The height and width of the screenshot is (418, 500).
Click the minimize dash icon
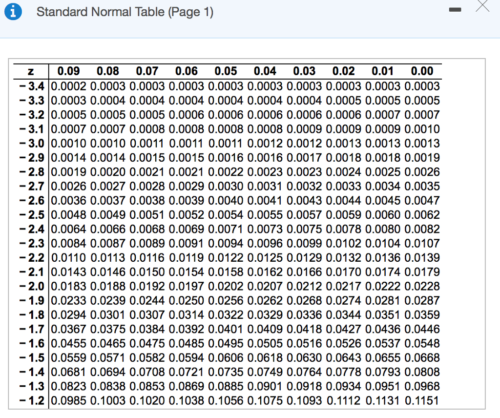(x=455, y=9)
